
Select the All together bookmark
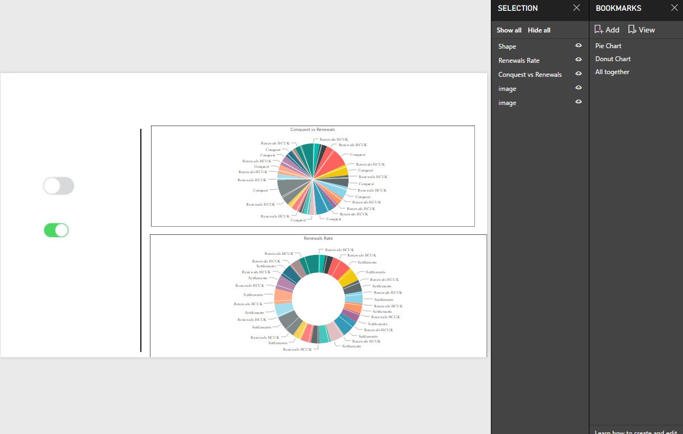tap(612, 72)
